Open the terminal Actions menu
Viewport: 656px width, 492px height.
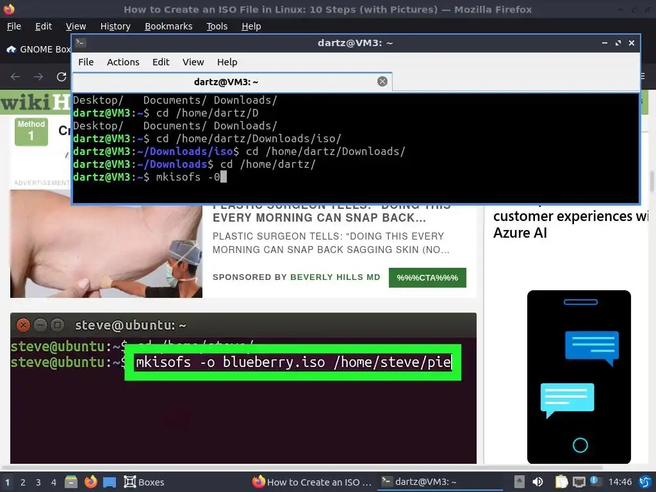123,62
